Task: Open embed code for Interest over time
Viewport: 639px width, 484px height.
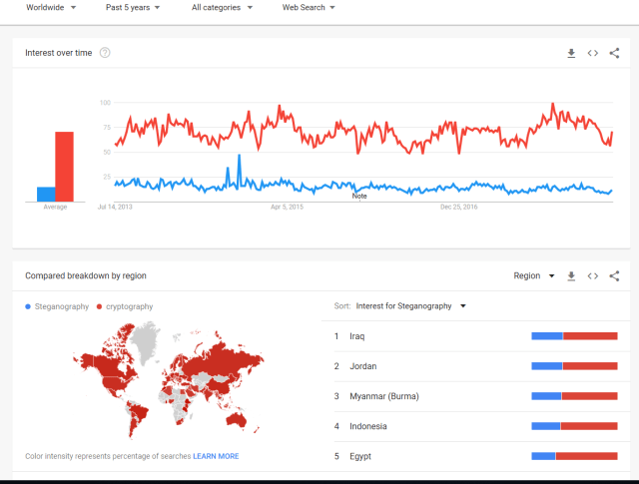Action: [x=593, y=53]
